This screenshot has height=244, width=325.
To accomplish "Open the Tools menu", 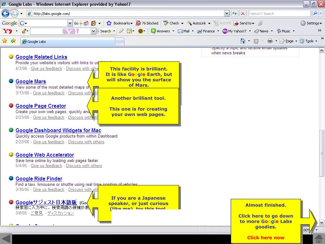I will click(x=308, y=41).
